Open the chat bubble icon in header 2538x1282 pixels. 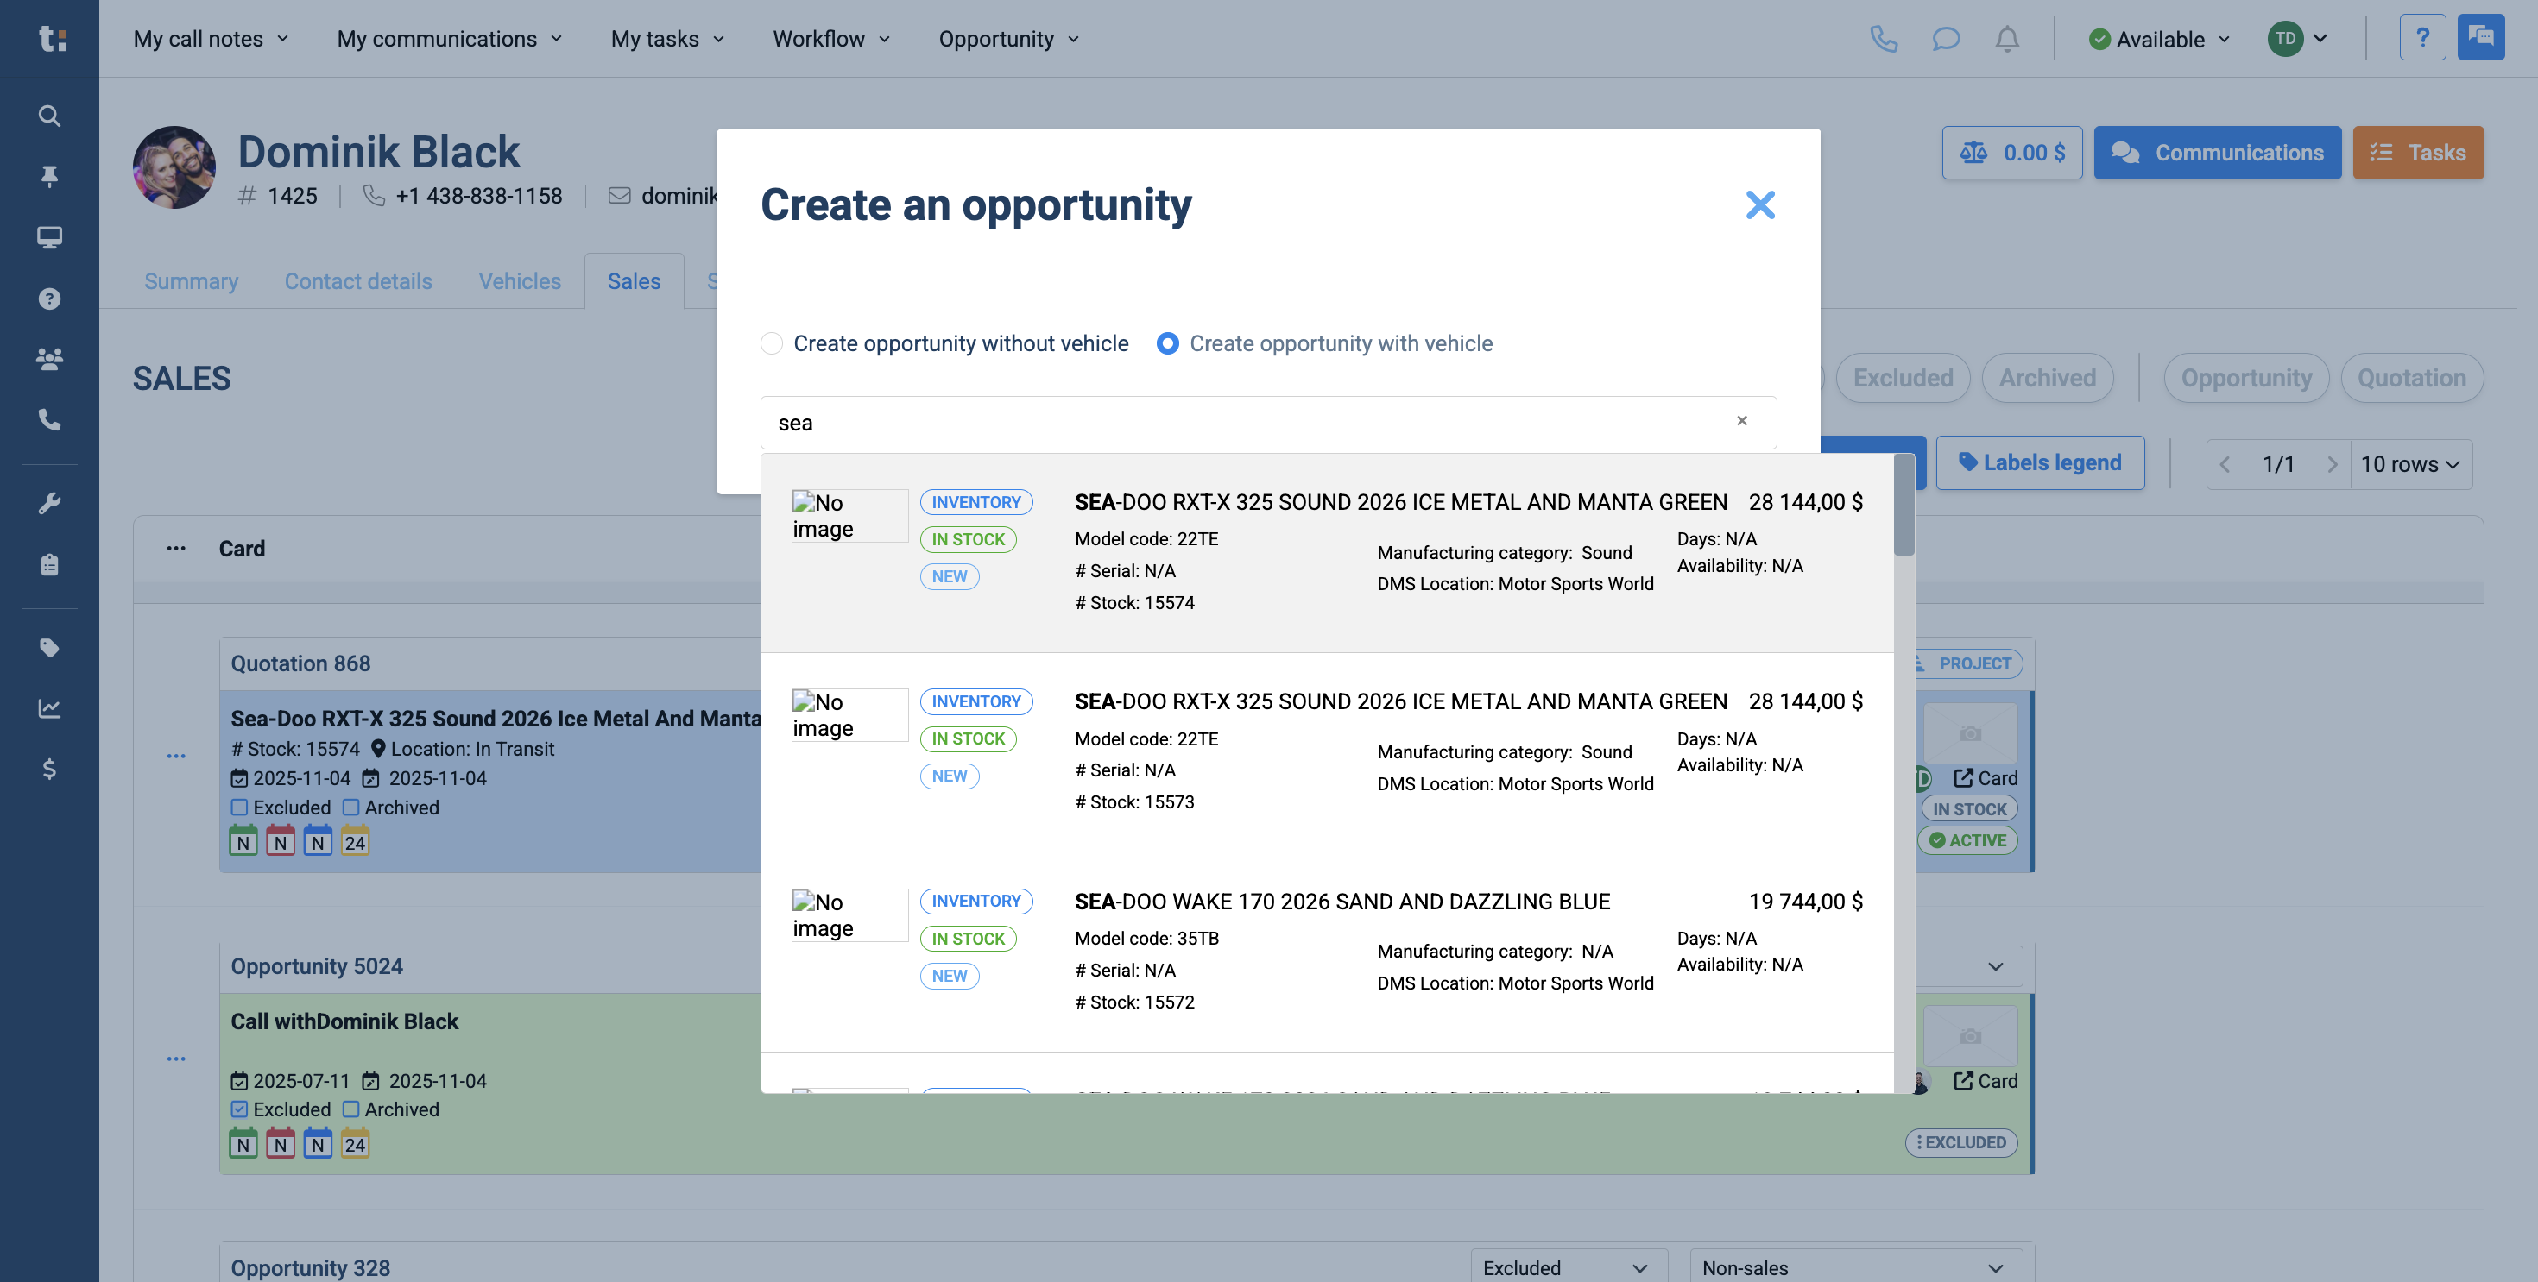click(x=1945, y=40)
